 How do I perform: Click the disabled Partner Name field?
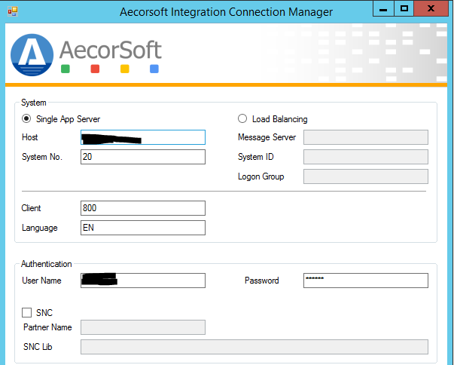[143, 327]
